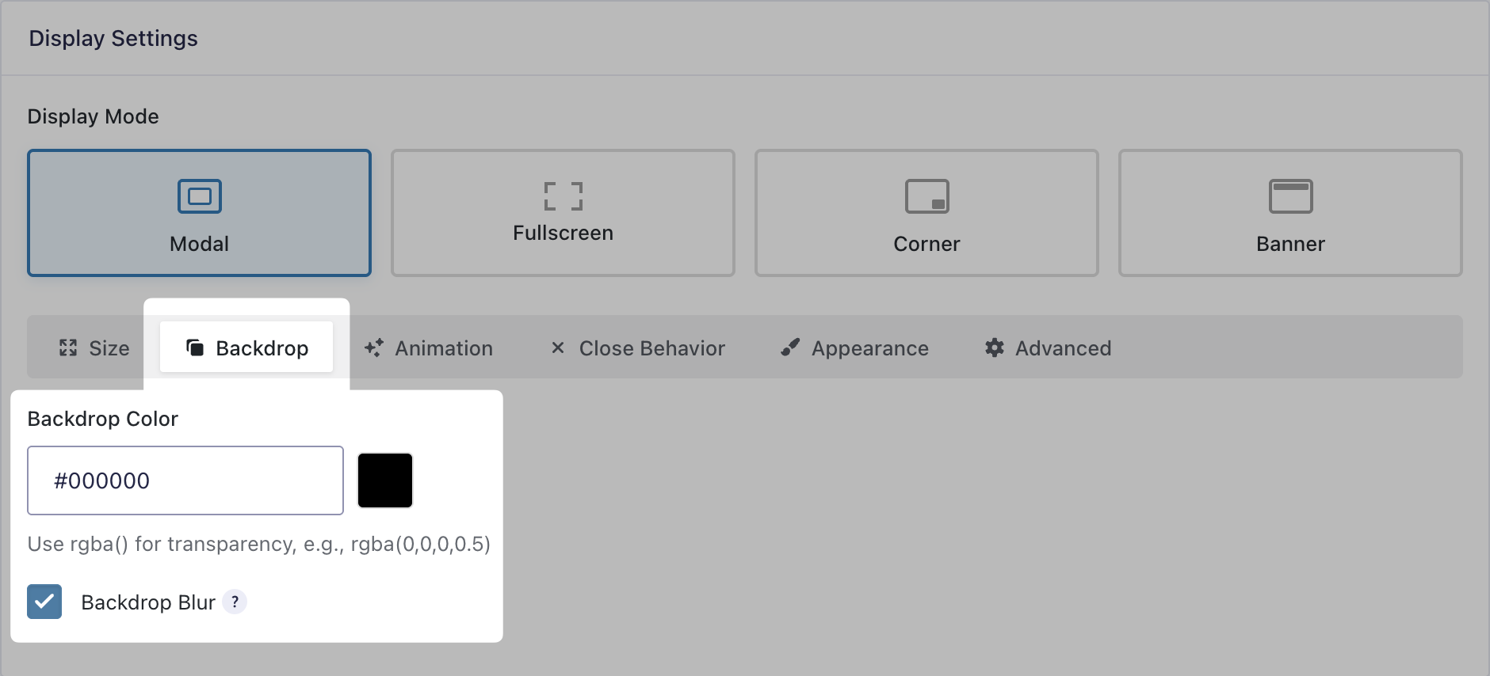
Task: Go to the Appearance tab
Action: tap(854, 348)
